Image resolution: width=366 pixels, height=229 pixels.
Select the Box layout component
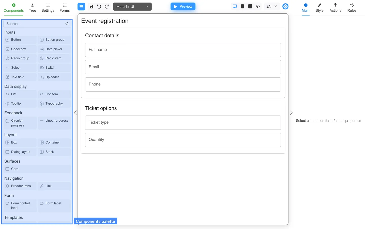tap(20, 142)
